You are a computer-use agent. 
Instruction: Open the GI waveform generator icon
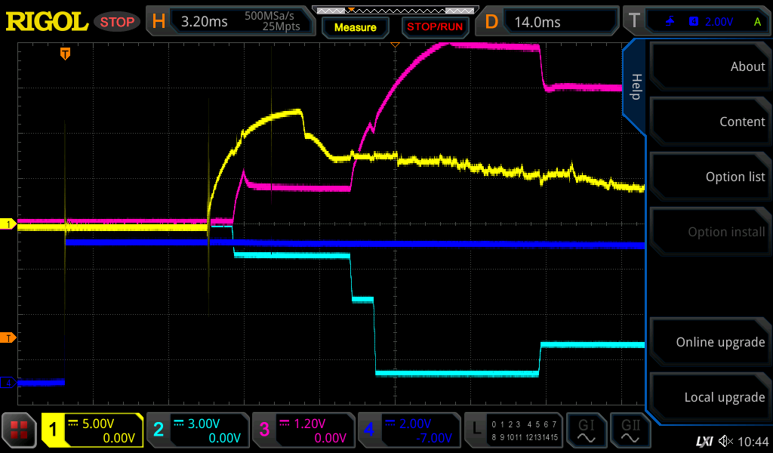click(586, 431)
